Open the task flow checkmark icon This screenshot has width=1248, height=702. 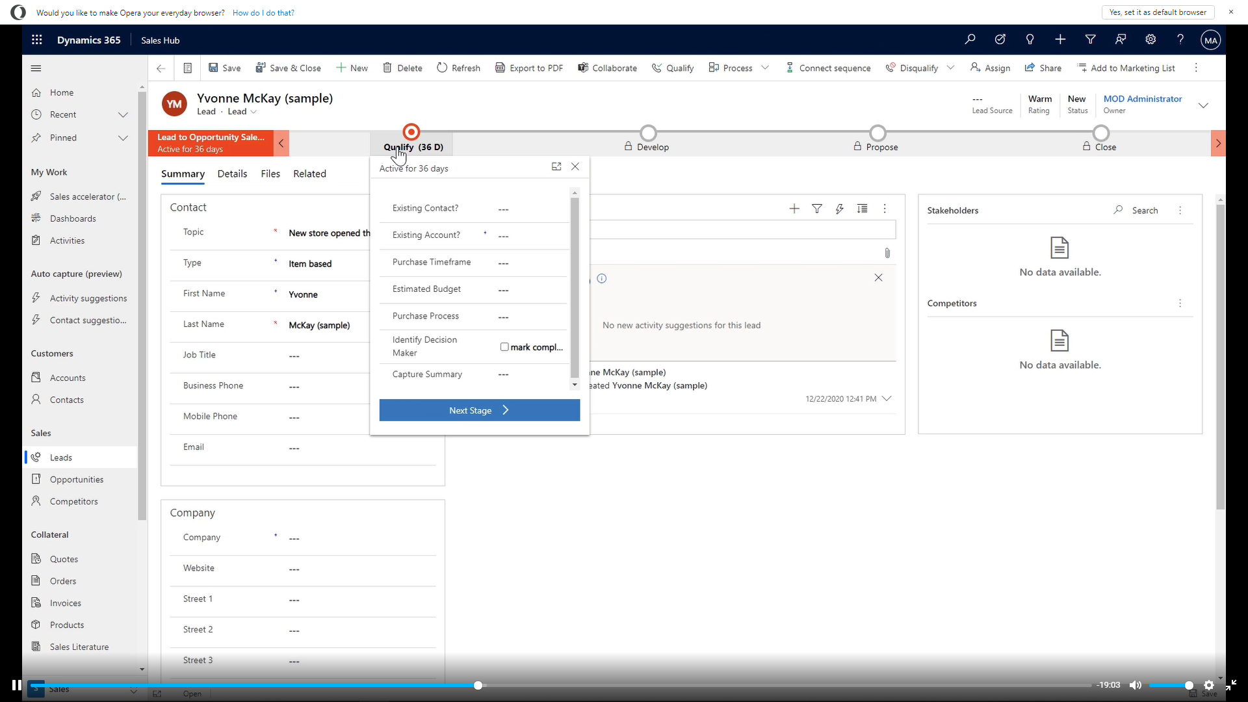point(1000,40)
